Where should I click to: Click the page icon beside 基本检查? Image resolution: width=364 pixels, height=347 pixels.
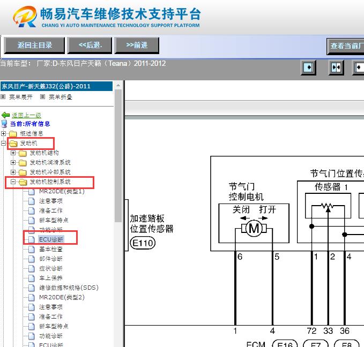coord(31,250)
